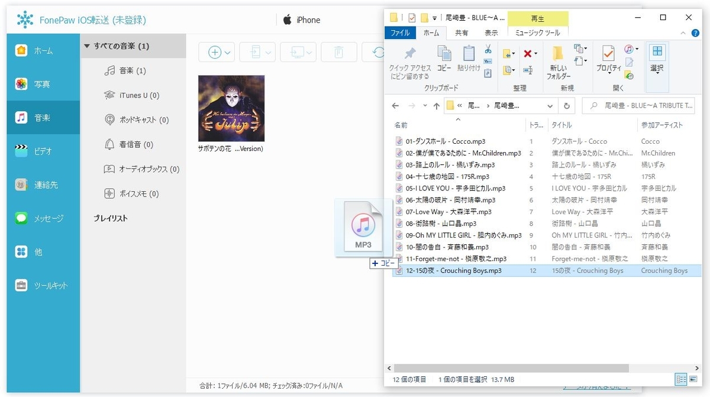Open the ミュージック ツール ribbon tab
The width and height of the screenshot is (710, 397).
538,33
